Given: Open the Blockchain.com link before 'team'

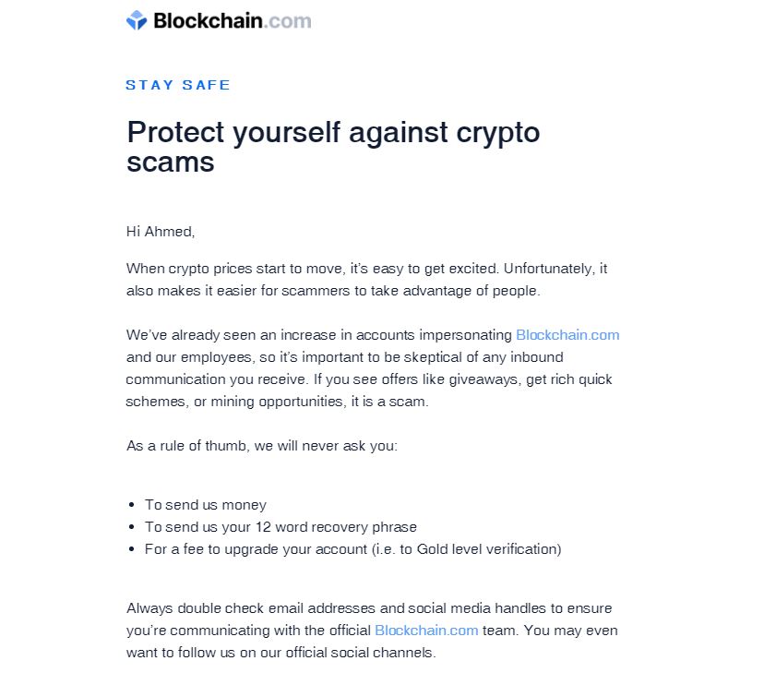Looking at the screenshot, I should point(426,631).
